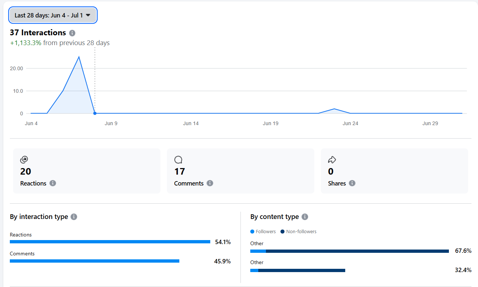478x287 pixels.
Task: Select the 17 Comments summary card
Action: pyautogui.click(x=240, y=171)
